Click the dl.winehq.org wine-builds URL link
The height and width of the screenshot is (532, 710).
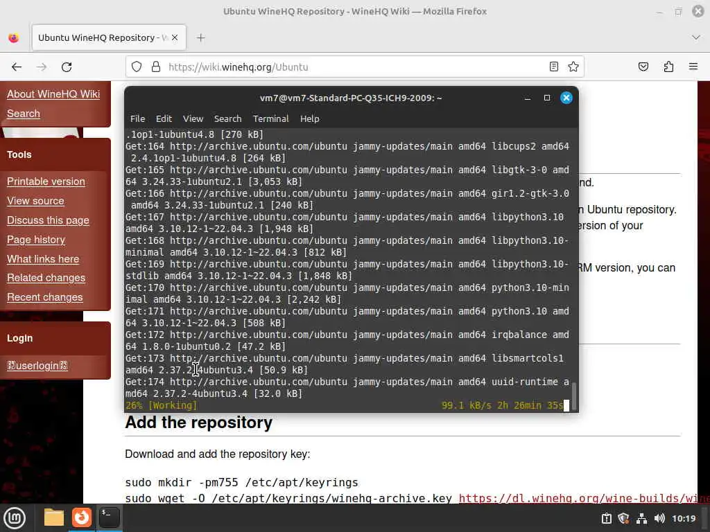584,499
